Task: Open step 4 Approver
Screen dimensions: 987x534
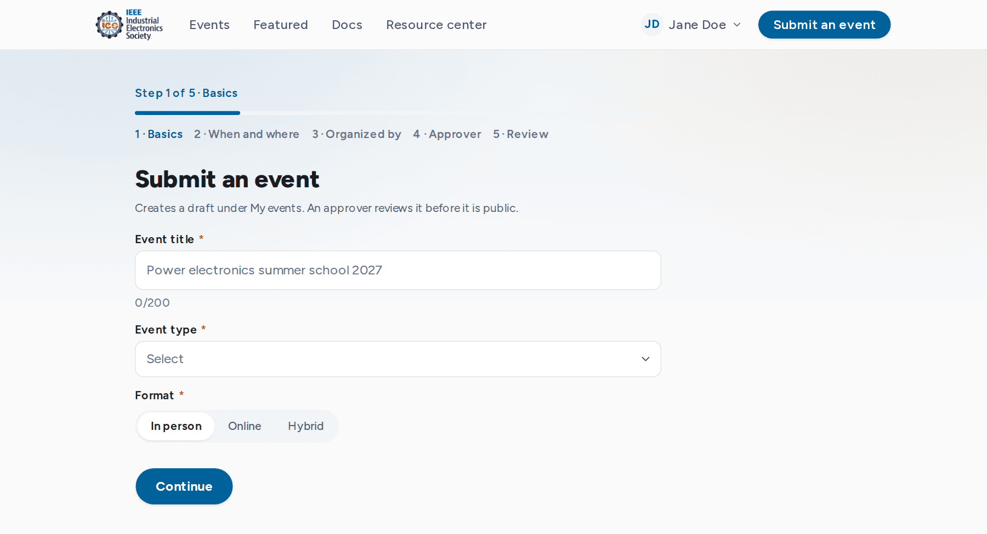Action: [447, 134]
